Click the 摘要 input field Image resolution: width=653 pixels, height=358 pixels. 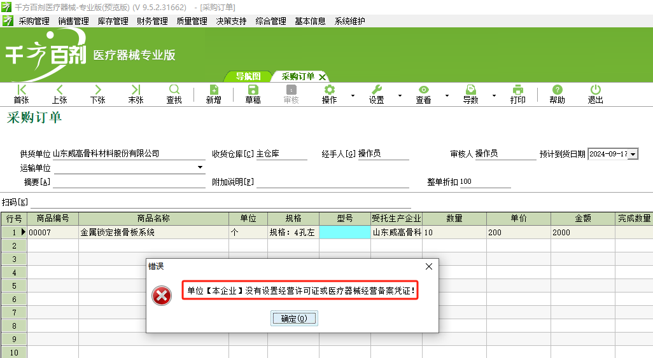pos(129,182)
